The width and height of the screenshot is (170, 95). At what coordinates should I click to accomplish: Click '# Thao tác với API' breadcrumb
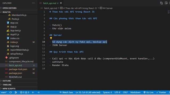click(x=80, y=8)
